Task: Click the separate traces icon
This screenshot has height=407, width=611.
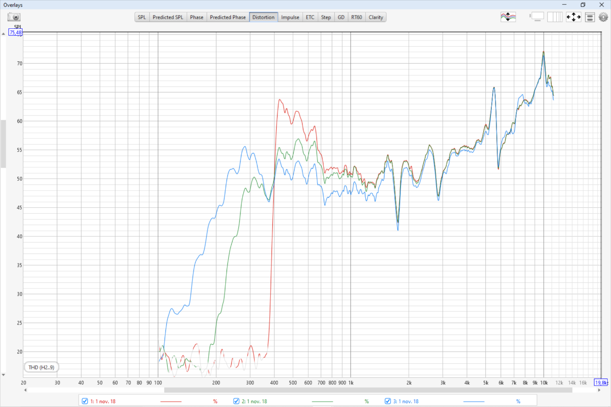Action: pyautogui.click(x=508, y=17)
